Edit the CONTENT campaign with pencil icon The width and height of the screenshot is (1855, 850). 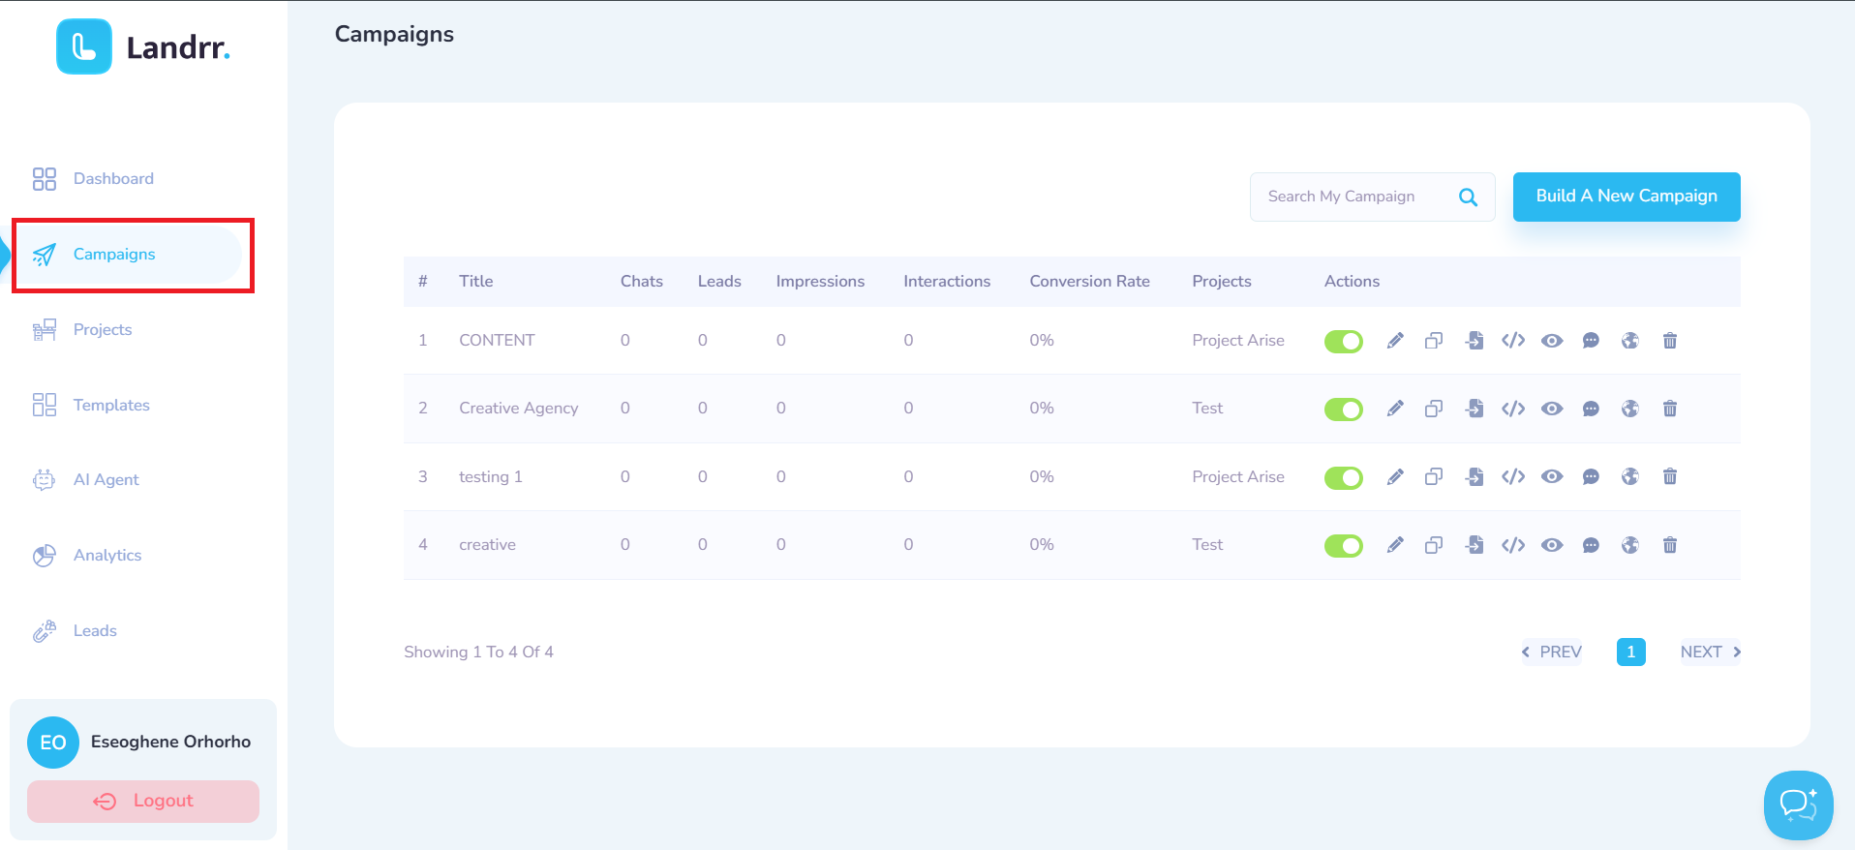(x=1395, y=340)
